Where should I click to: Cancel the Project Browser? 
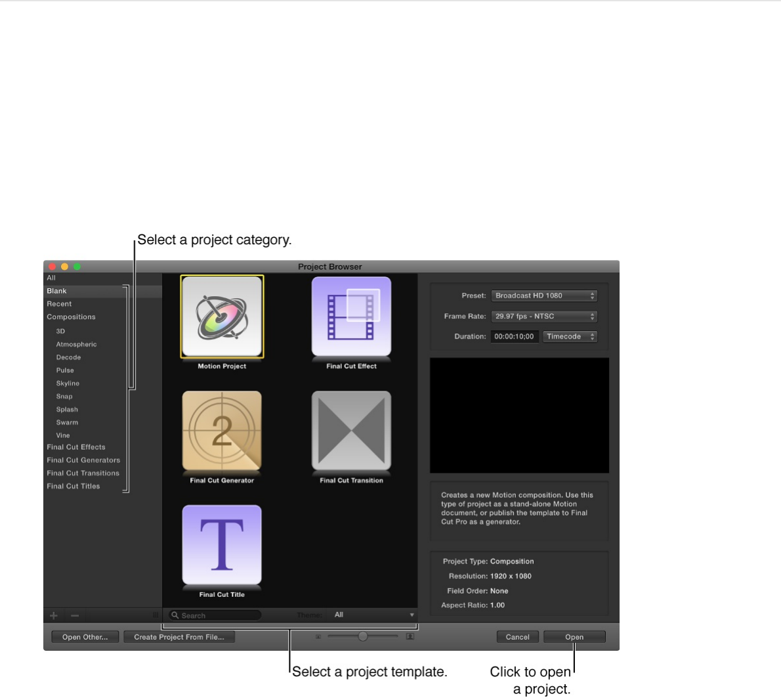(x=518, y=637)
